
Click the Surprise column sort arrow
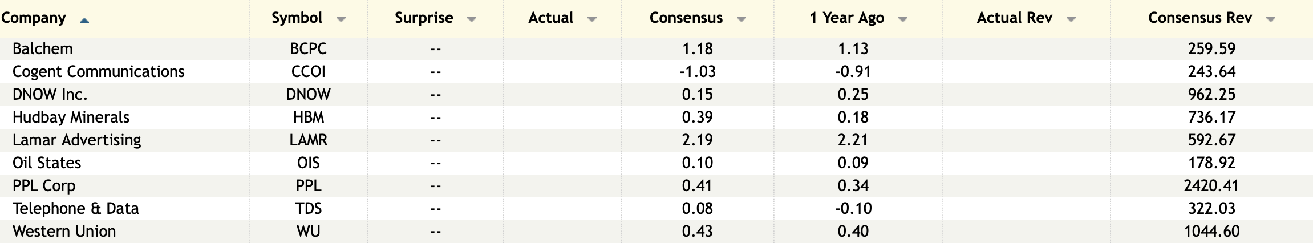(471, 19)
